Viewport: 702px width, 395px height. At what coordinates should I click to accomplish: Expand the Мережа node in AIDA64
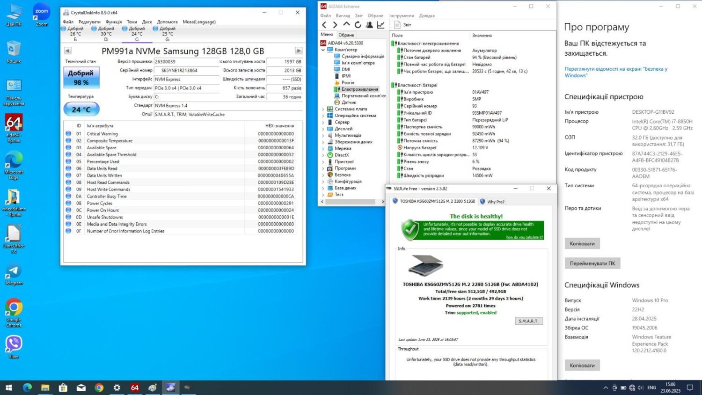[323, 148]
